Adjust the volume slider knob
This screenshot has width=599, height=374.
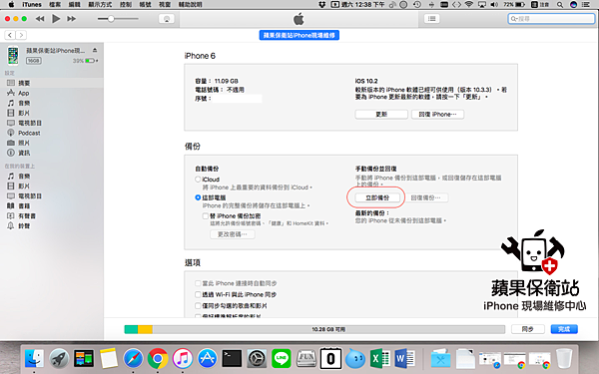click(111, 19)
